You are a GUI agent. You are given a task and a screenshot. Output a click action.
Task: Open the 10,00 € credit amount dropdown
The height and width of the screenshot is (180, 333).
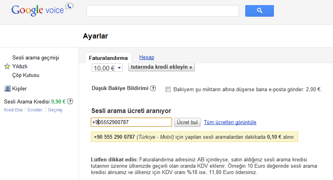[107, 68]
